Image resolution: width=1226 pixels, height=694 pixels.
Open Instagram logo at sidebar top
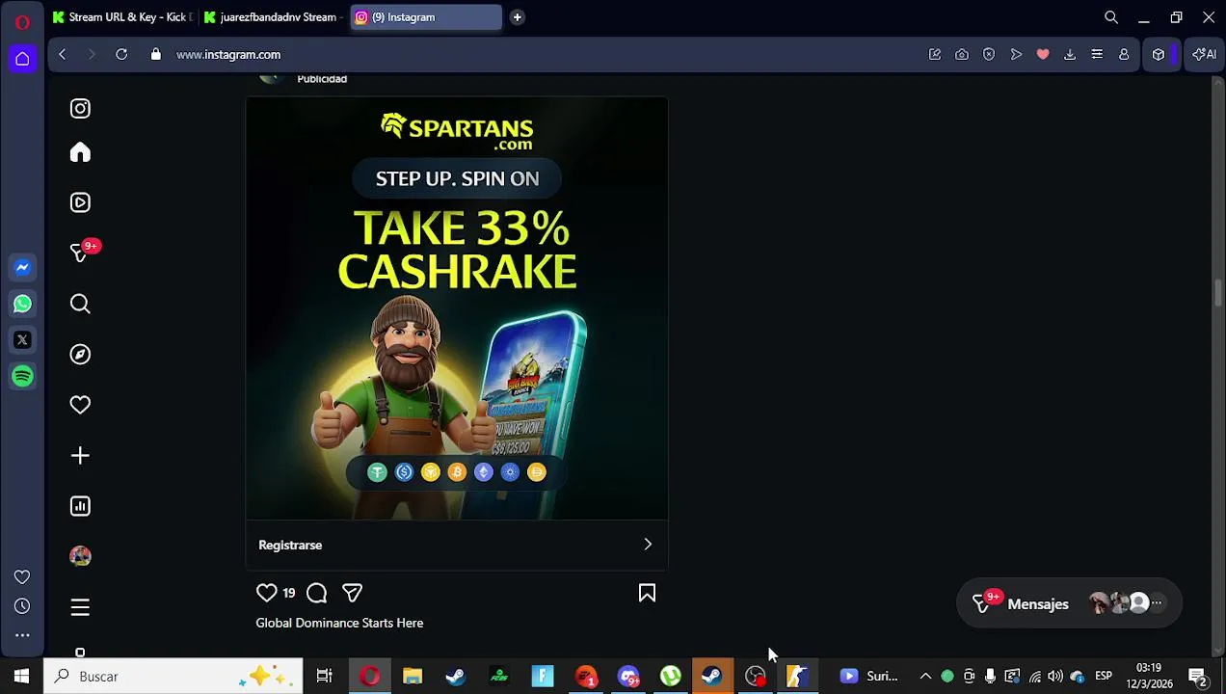pyautogui.click(x=80, y=109)
